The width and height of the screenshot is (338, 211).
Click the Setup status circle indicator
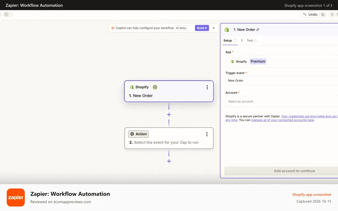point(235,41)
